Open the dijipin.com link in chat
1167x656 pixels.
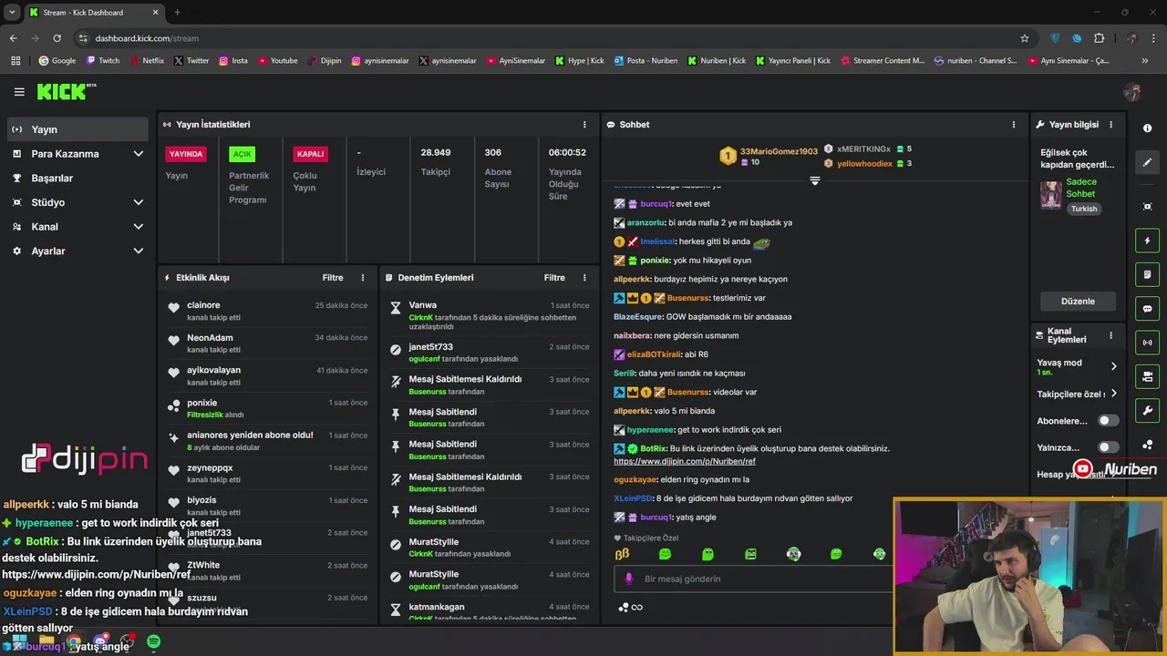pyautogui.click(x=685, y=461)
